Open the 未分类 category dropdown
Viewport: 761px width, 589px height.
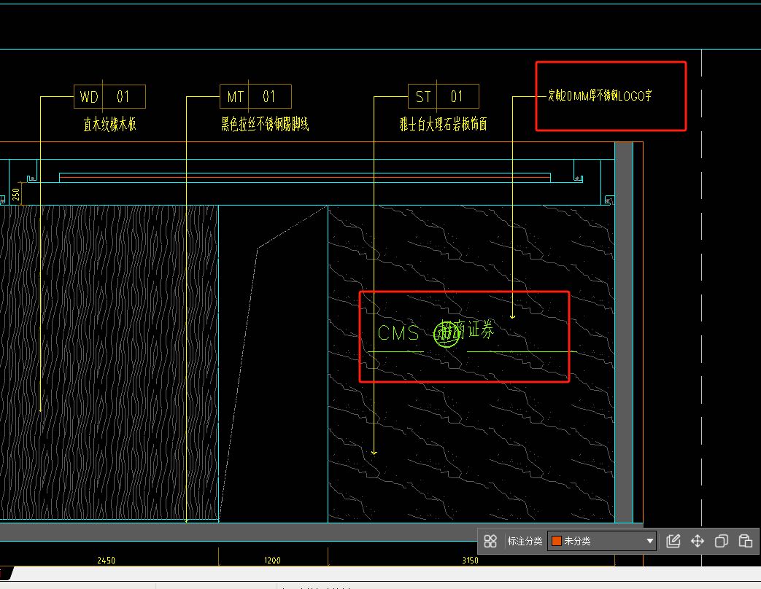pyautogui.click(x=602, y=541)
